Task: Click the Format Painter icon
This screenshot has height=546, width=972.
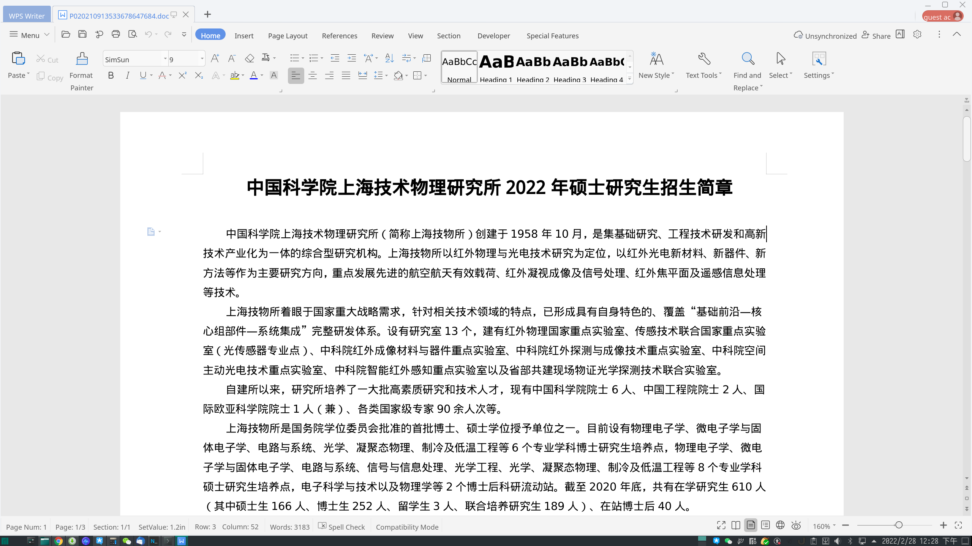Action: [82, 59]
